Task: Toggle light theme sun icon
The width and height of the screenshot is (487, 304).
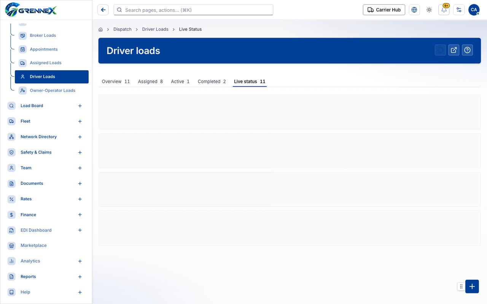Action: pyautogui.click(x=429, y=10)
